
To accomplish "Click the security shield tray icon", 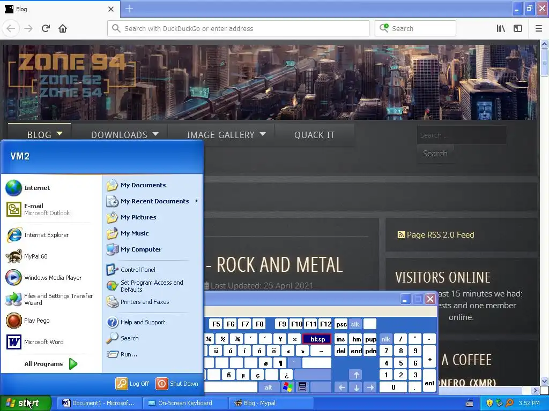I will (x=489, y=403).
